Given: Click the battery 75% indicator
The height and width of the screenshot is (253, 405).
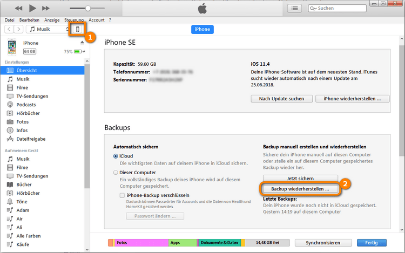Looking at the screenshot, I should (x=75, y=52).
